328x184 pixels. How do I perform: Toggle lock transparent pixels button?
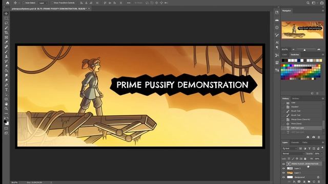tap(289, 159)
